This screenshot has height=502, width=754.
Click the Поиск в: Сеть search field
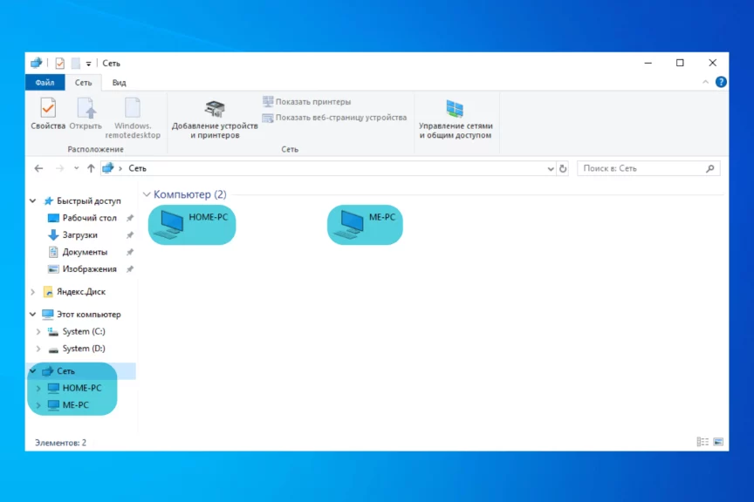tap(641, 168)
